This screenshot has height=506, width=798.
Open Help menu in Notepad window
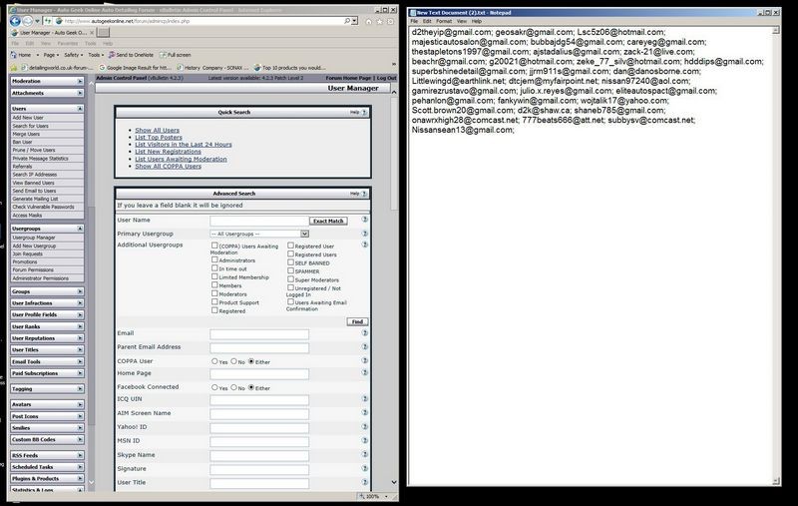tap(477, 21)
